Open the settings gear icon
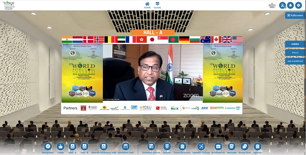This screenshot has height=155, width=306. [299, 5]
